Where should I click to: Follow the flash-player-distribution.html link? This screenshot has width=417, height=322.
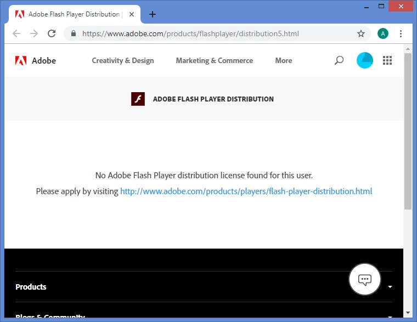(x=246, y=191)
